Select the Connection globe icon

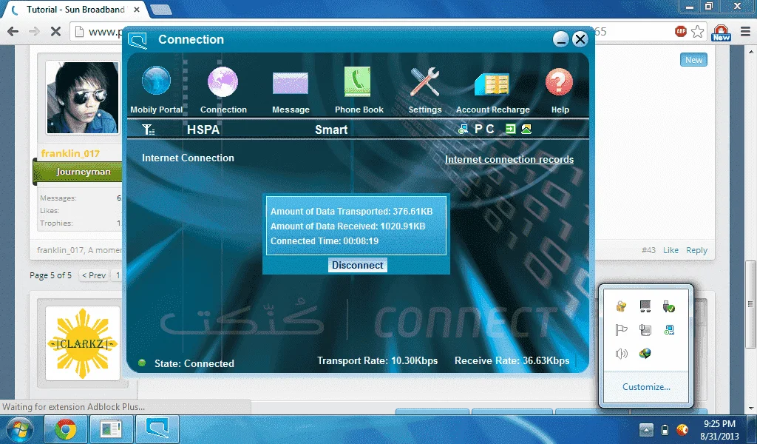click(x=223, y=81)
